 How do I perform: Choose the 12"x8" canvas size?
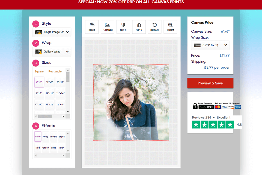(50, 82)
